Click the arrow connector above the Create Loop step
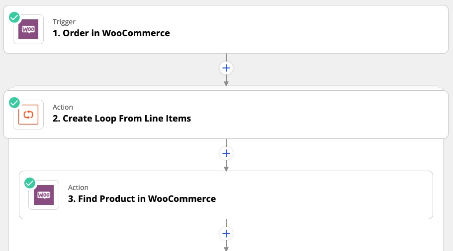 pyautogui.click(x=226, y=82)
